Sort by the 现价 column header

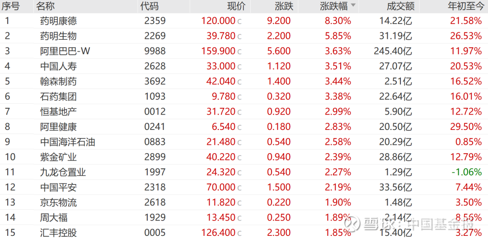[x=235, y=6]
